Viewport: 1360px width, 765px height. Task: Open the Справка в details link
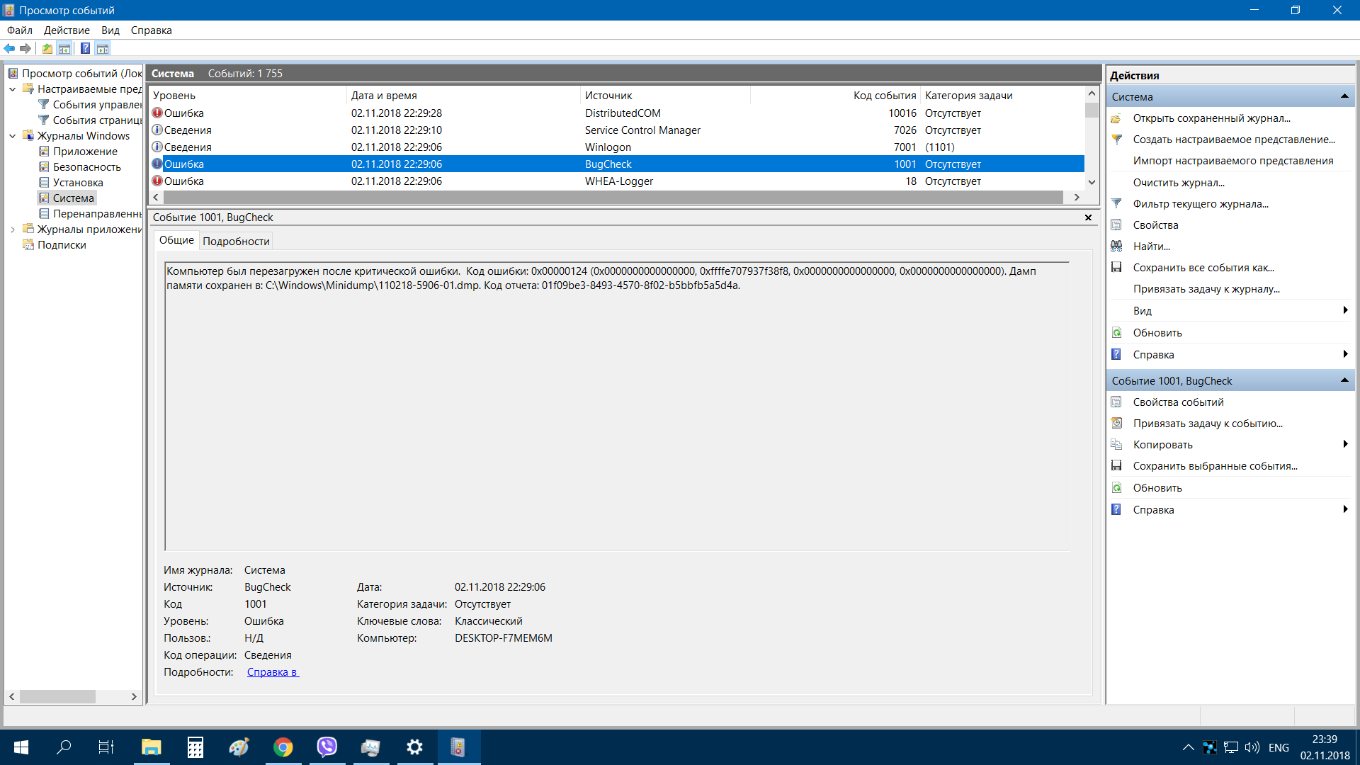pyautogui.click(x=273, y=672)
